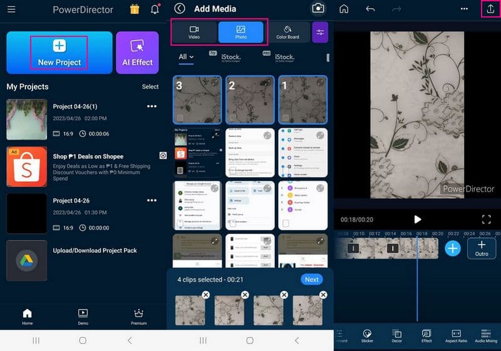Open the purple media filter settings
Screen dimensions: 501x351
(x=320, y=32)
